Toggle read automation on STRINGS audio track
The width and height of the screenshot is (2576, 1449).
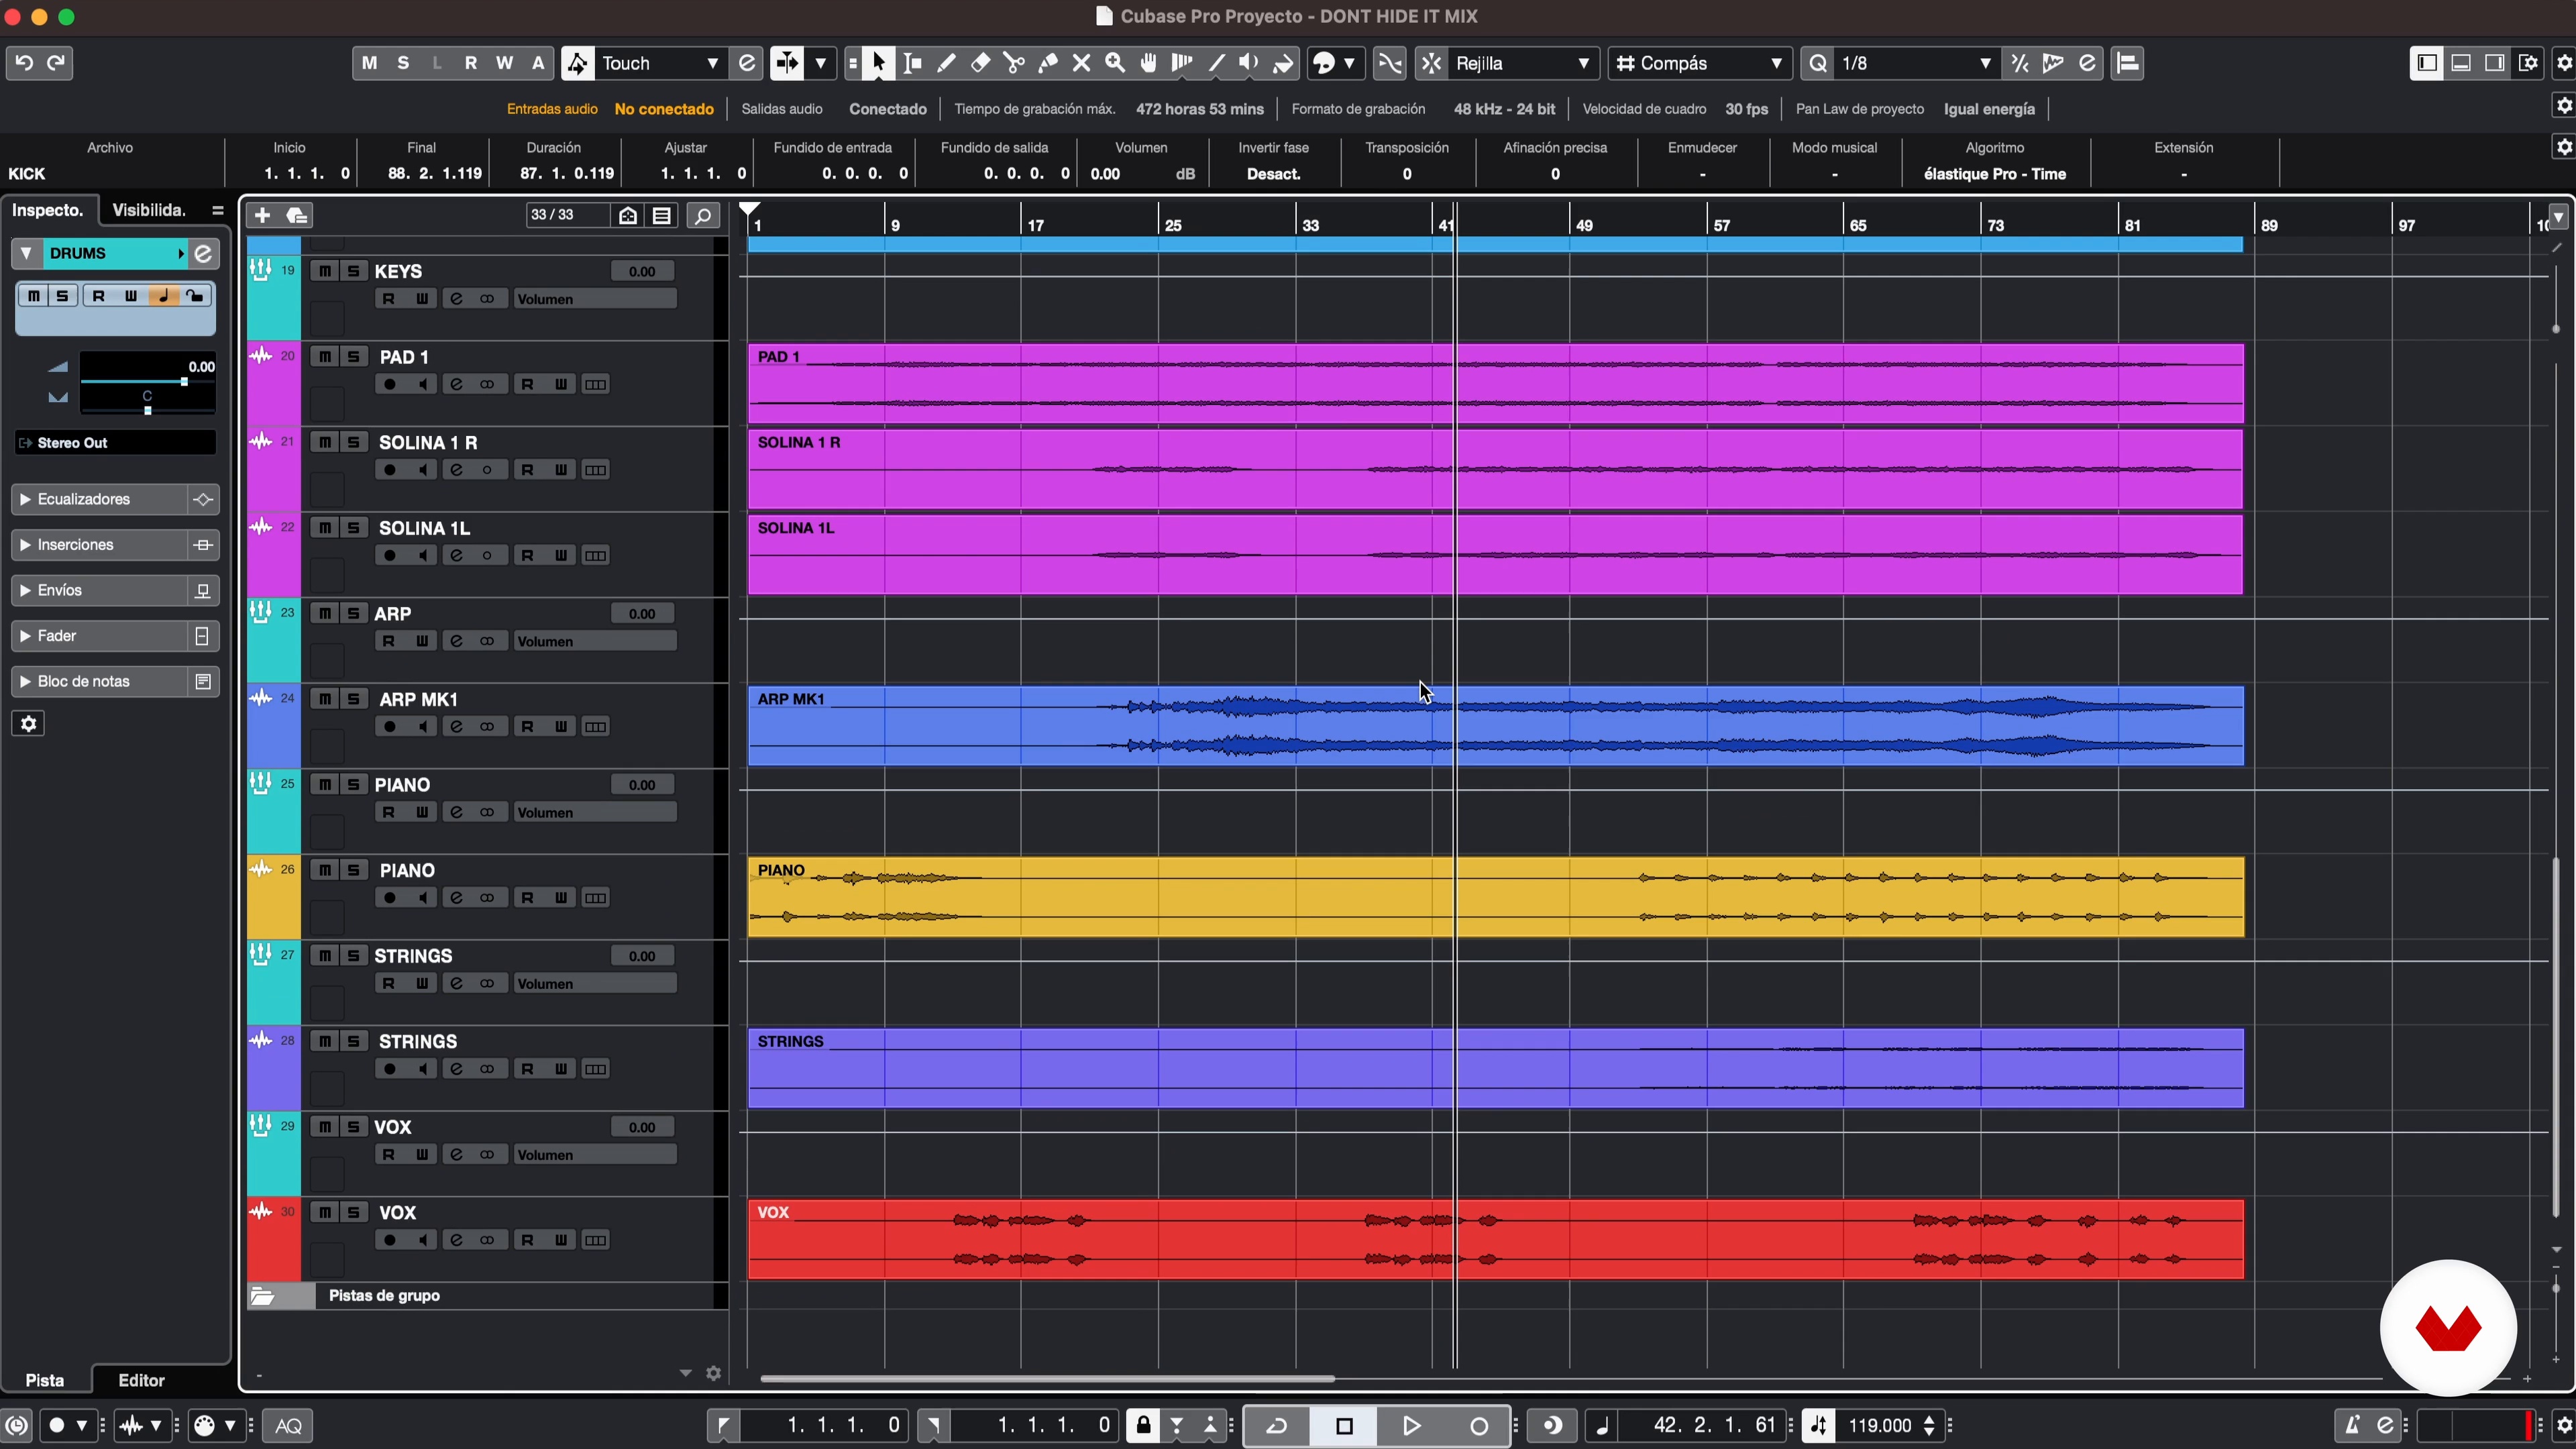pos(528,1069)
